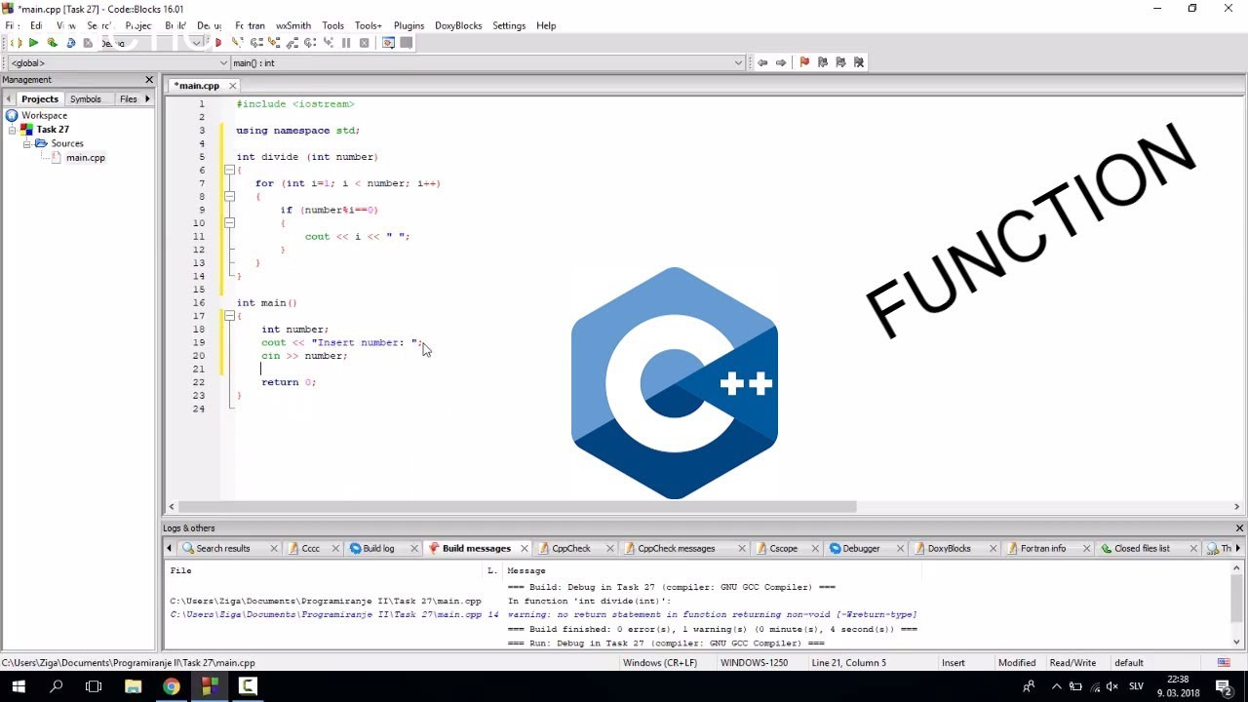Click the Build and Run gear-play icon
Viewport: 1248px width, 702px height.
52,43
